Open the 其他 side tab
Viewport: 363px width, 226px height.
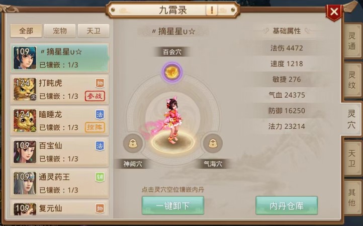tap(352, 197)
